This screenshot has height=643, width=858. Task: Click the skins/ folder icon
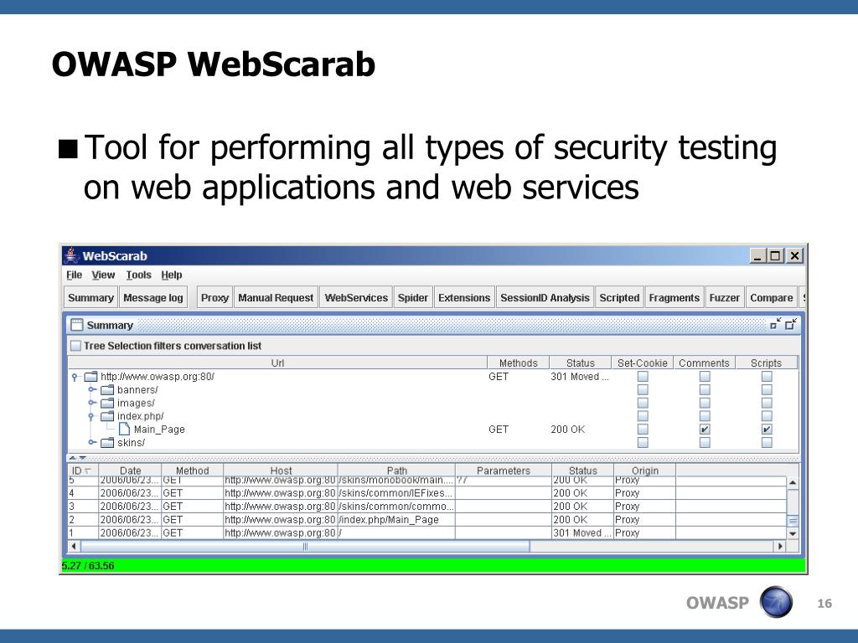pyautogui.click(x=107, y=442)
